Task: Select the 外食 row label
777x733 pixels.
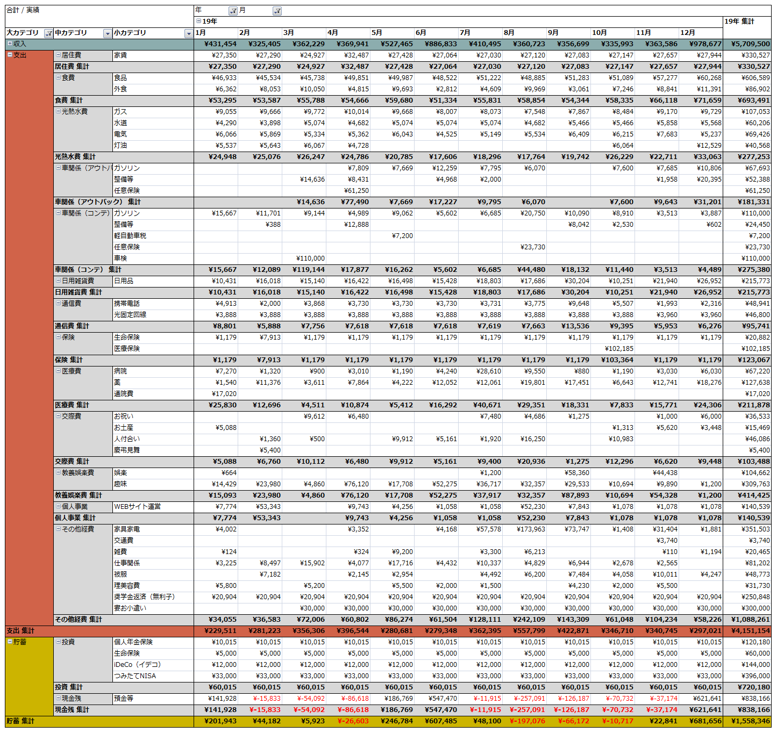Action: coord(153,89)
